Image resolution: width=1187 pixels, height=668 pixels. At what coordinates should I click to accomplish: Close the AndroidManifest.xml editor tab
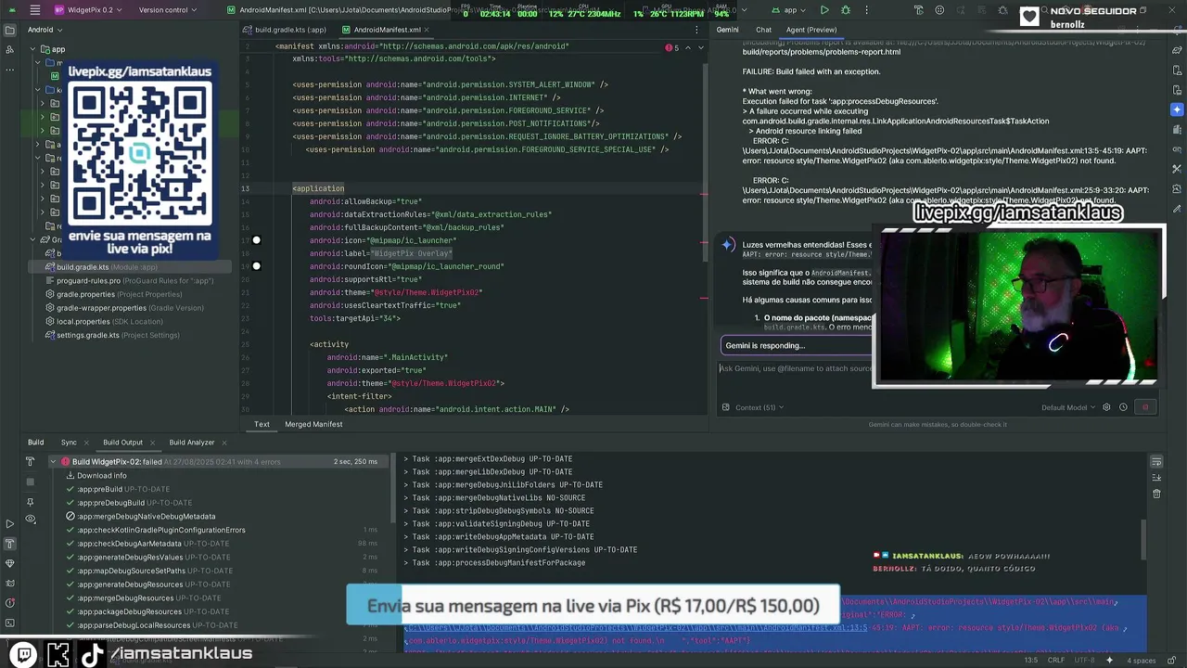(428, 30)
